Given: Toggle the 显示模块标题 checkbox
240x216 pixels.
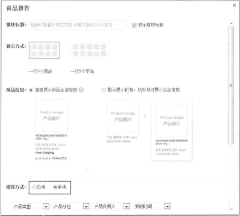Looking at the screenshot, I should pyautogui.click(x=134, y=25).
